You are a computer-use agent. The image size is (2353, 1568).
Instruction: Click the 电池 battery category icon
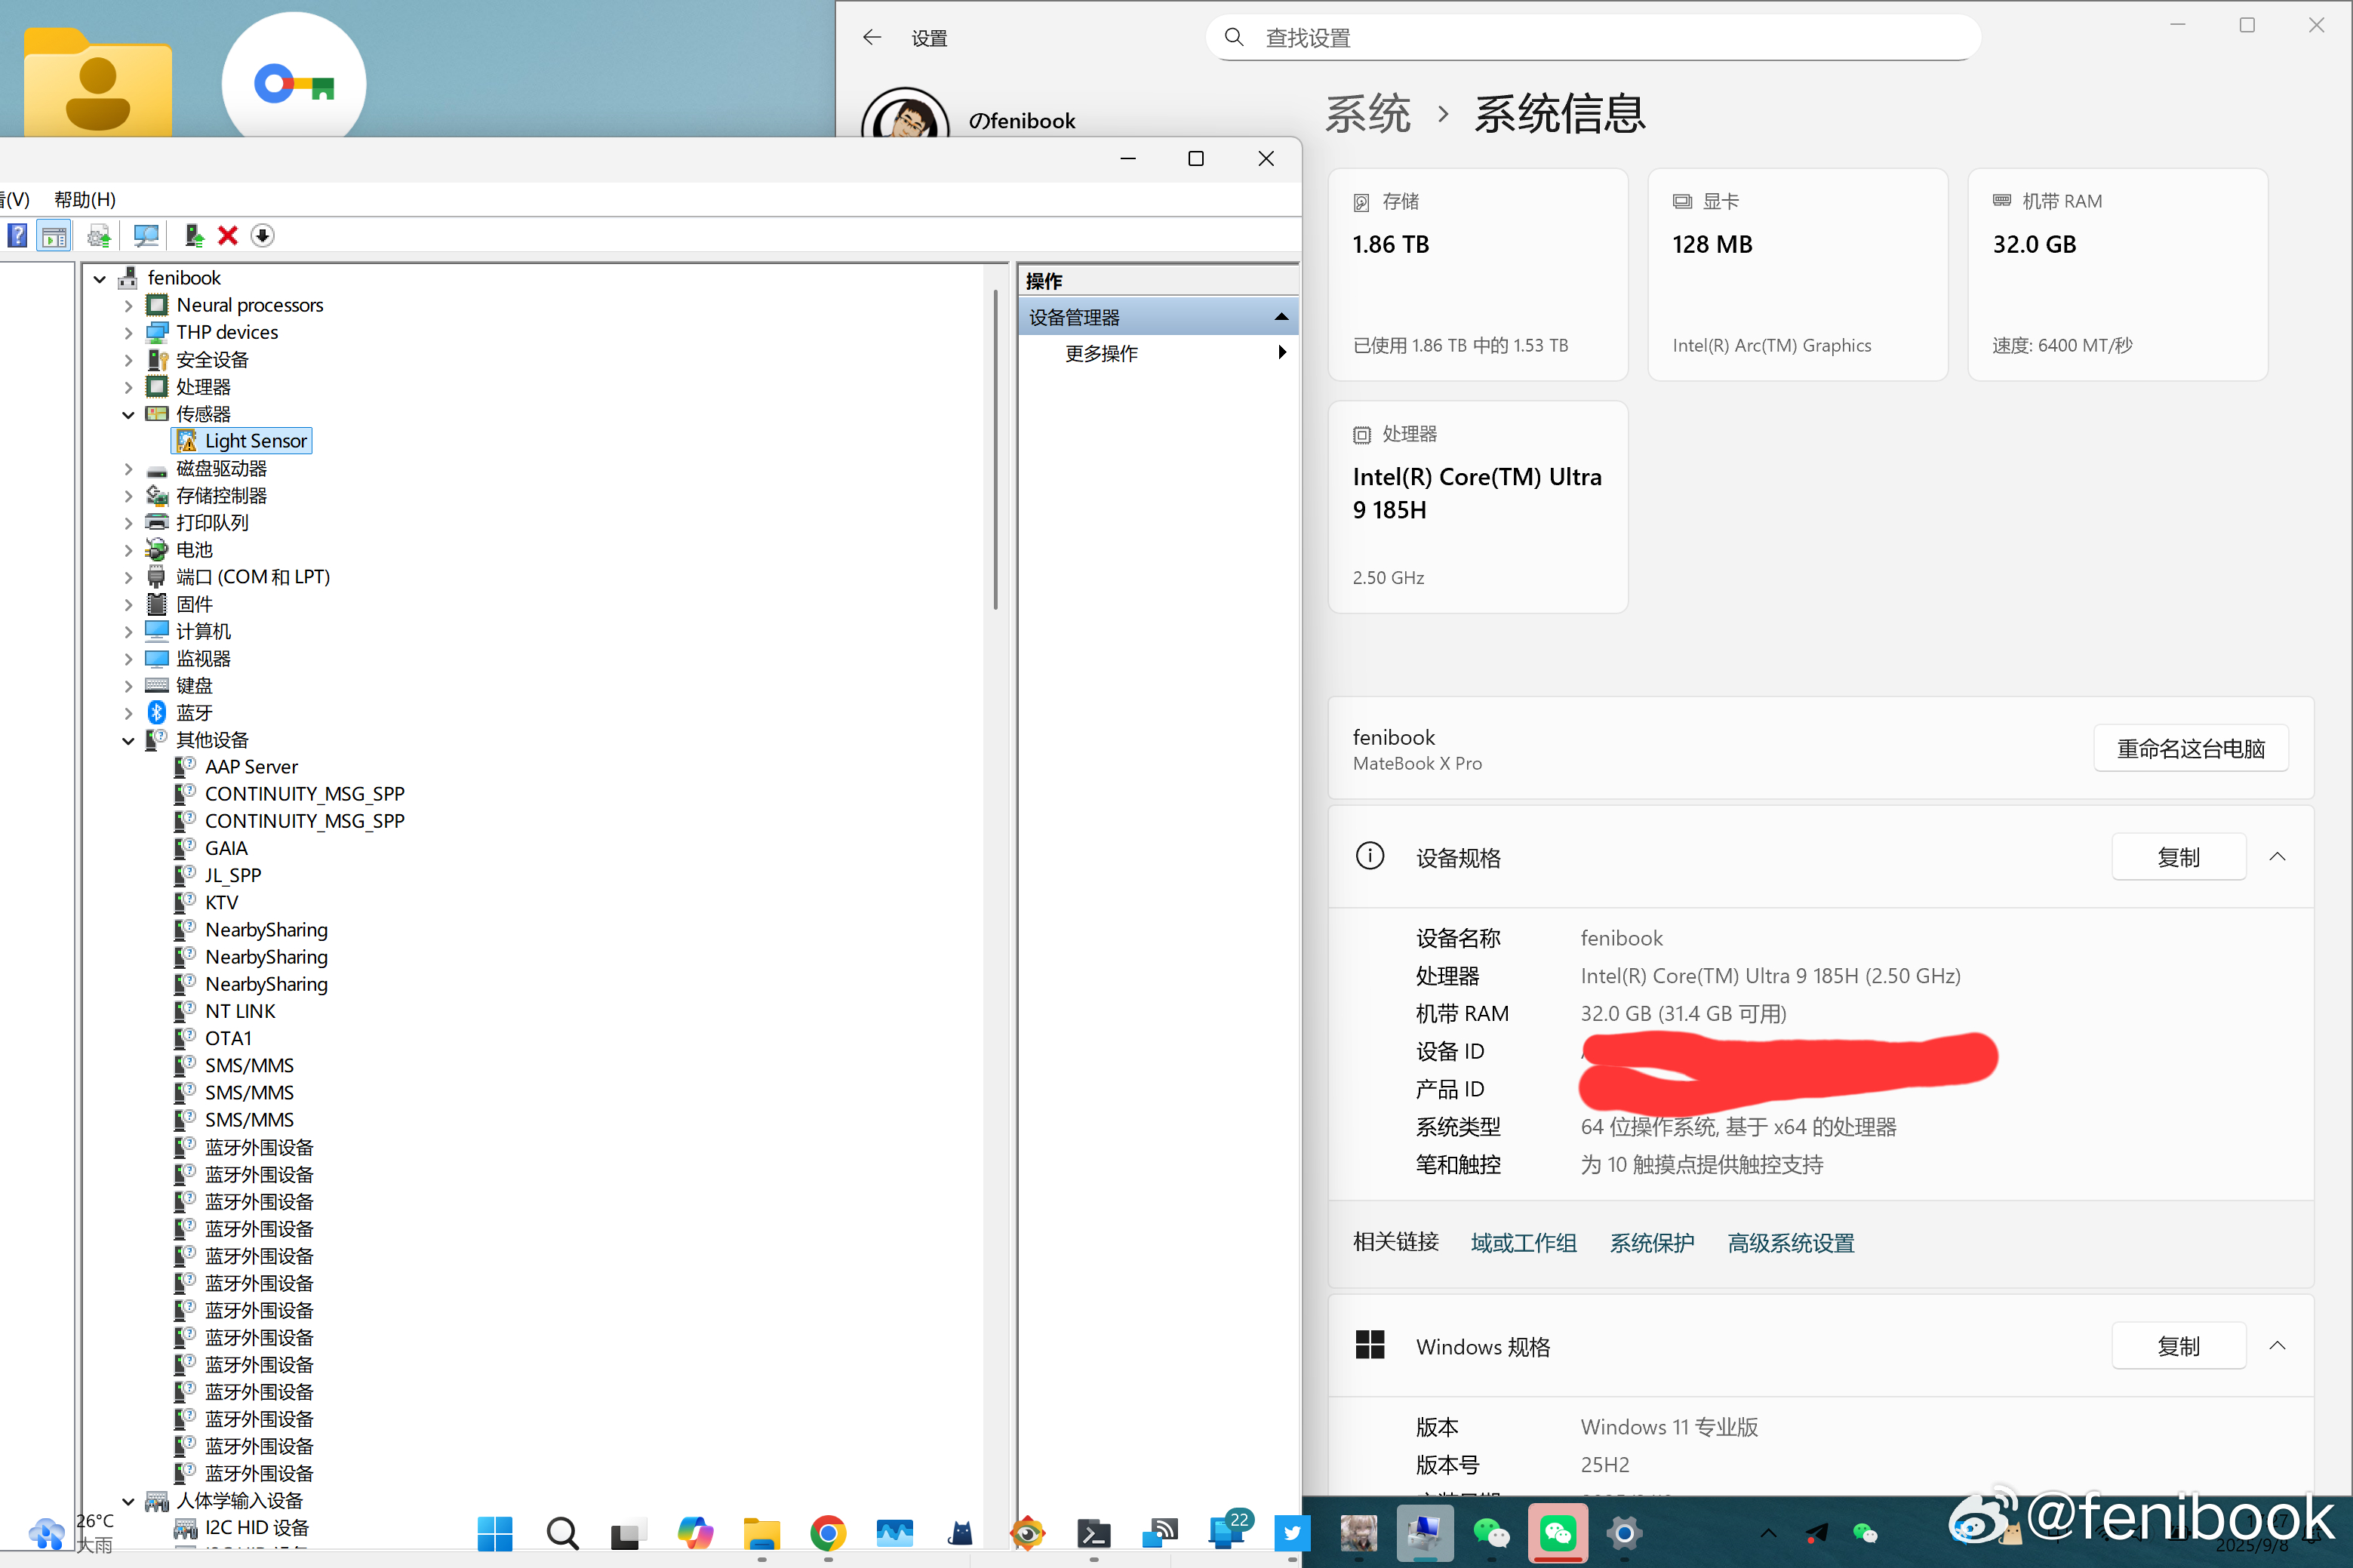157,550
